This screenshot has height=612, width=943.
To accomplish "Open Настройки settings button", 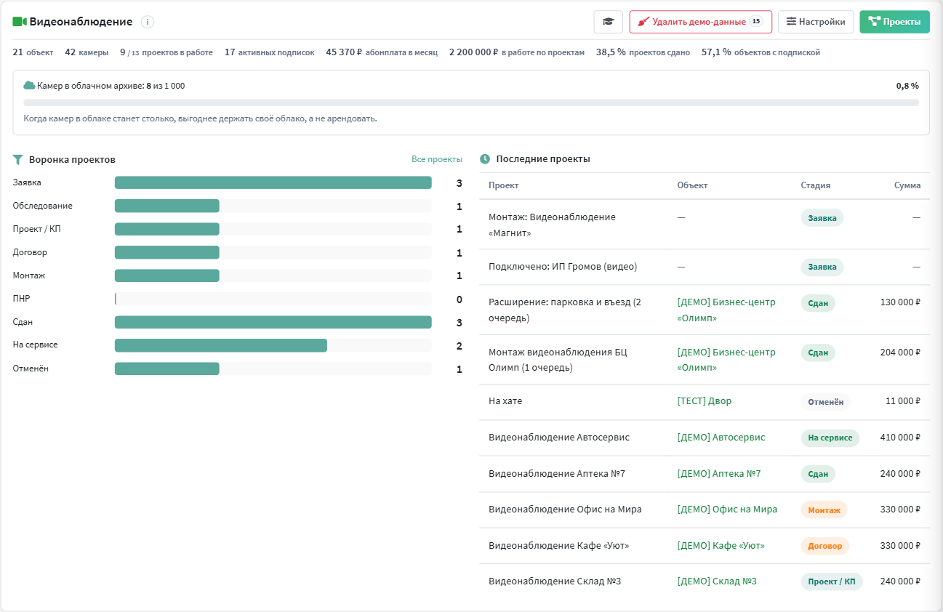I will [816, 22].
